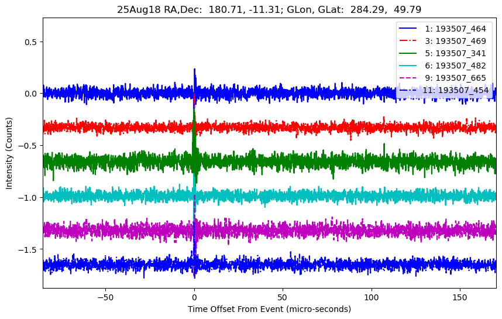The image size is (502, 319).
Task: Click the y-axis tick label −1.0
Action: click(27, 198)
